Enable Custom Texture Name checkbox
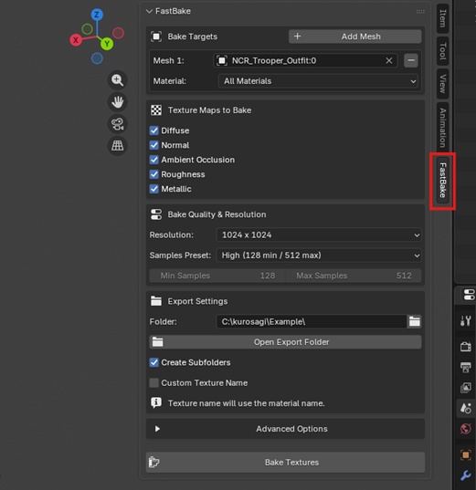Image resolution: width=476 pixels, height=490 pixels. pos(154,383)
